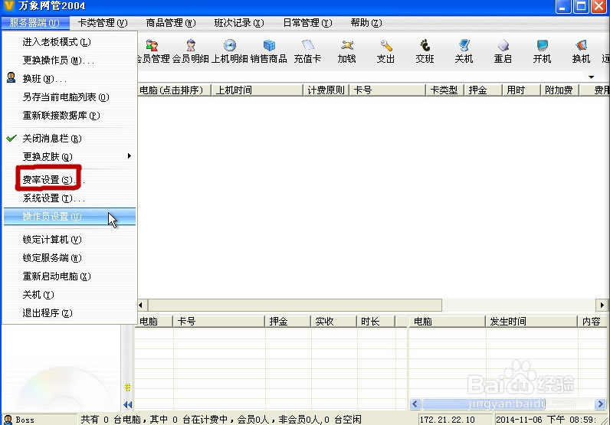610x425 pixels.
Task: Click 退出程序 to exit
Action: pos(48,313)
